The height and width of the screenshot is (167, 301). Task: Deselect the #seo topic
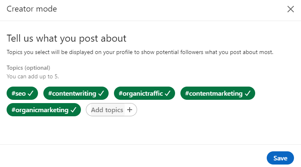pyautogui.click(x=19, y=94)
